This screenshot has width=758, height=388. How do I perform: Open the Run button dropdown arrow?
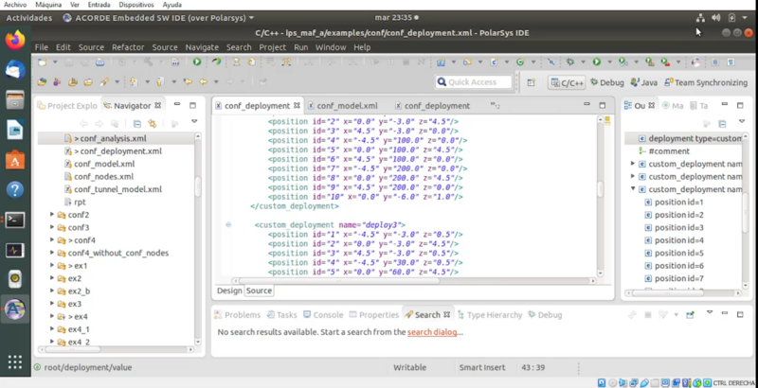pyautogui.click(x=609, y=62)
